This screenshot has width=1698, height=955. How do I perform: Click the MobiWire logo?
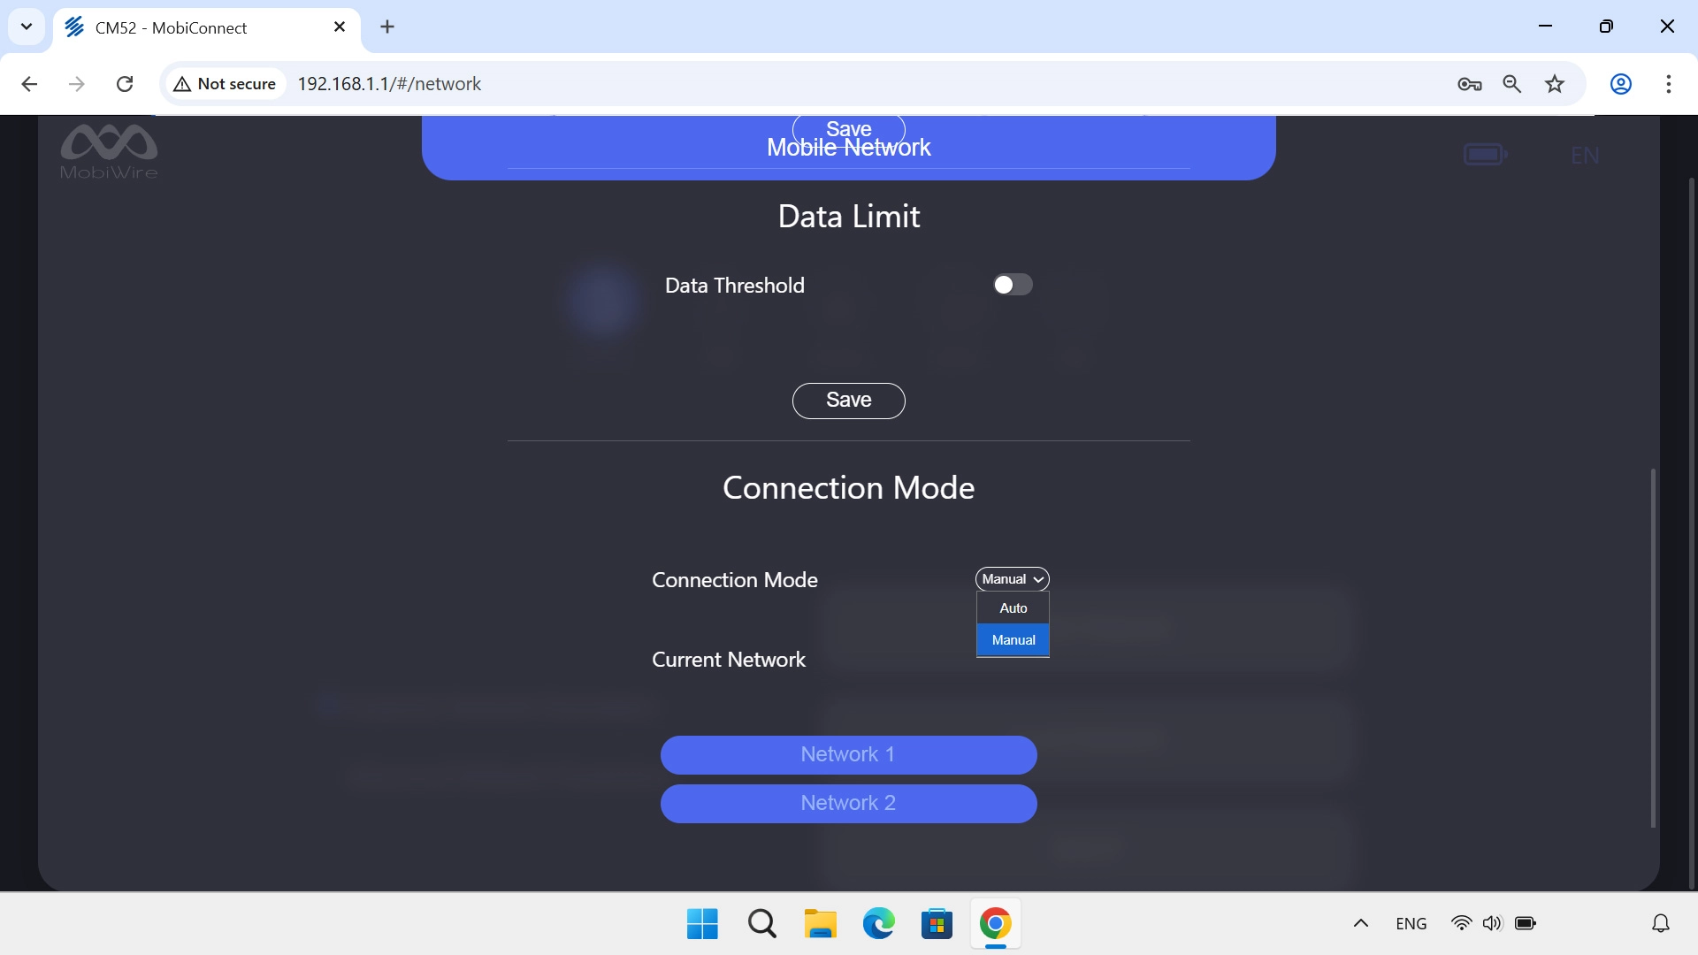pyautogui.click(x=109, y=151)
